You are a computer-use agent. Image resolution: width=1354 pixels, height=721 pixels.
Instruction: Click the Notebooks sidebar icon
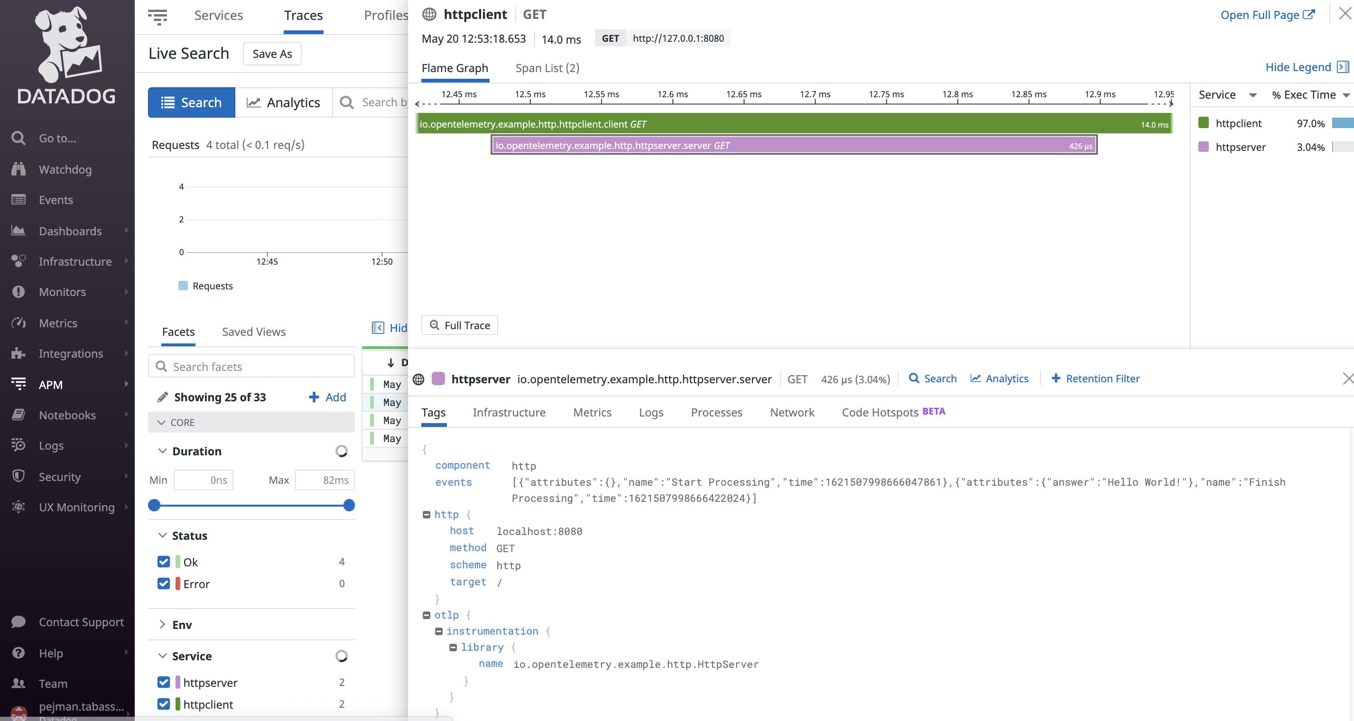(x=19, y=415)
